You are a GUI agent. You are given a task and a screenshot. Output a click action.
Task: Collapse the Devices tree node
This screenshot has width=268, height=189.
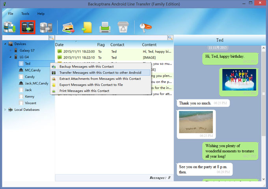(5, 44)
